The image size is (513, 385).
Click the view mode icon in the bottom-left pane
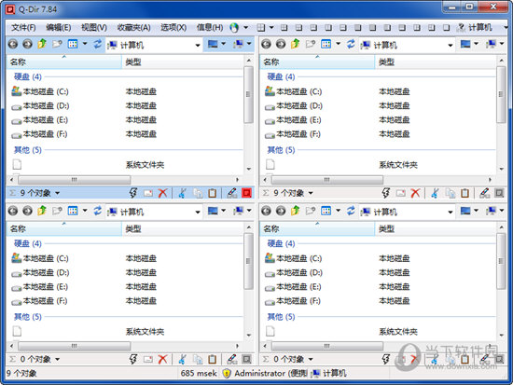[73, 211]
